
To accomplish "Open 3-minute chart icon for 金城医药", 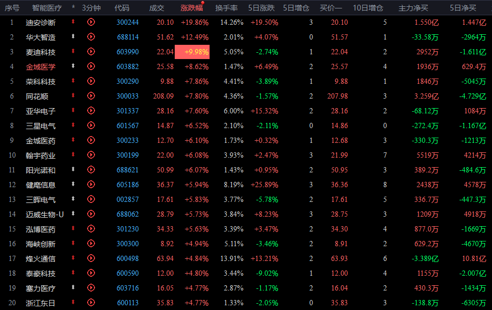I will pyautogui.click(x=91, y=140).
